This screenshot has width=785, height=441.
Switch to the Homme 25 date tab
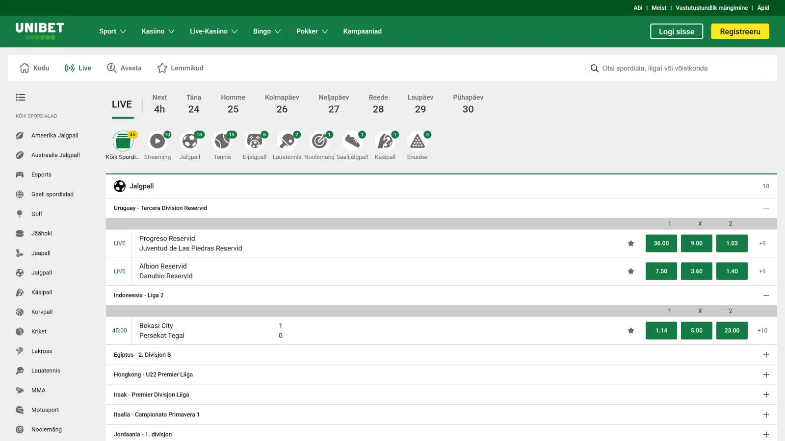tap(233, 104)
